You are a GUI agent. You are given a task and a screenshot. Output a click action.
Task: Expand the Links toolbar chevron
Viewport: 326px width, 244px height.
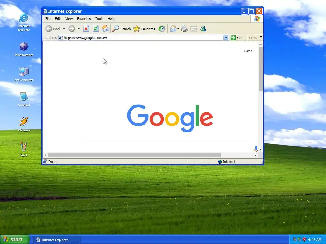click(261, 37)
